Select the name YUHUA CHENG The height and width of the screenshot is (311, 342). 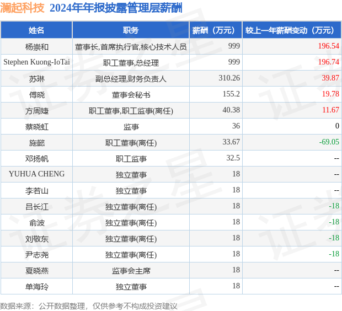(x=36, y=174)
